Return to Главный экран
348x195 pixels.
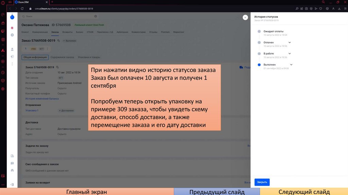pos(86,192)
